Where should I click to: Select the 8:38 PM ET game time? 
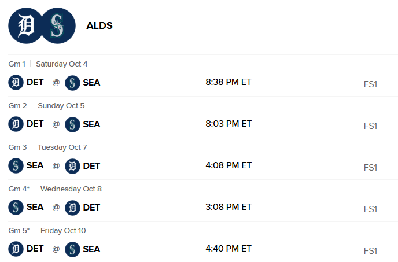pos(229,82)
